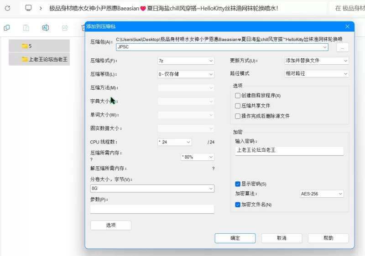Open the 压缩等级 dropdown
Screen dimensions: 365x256
[x=186, y=74]
